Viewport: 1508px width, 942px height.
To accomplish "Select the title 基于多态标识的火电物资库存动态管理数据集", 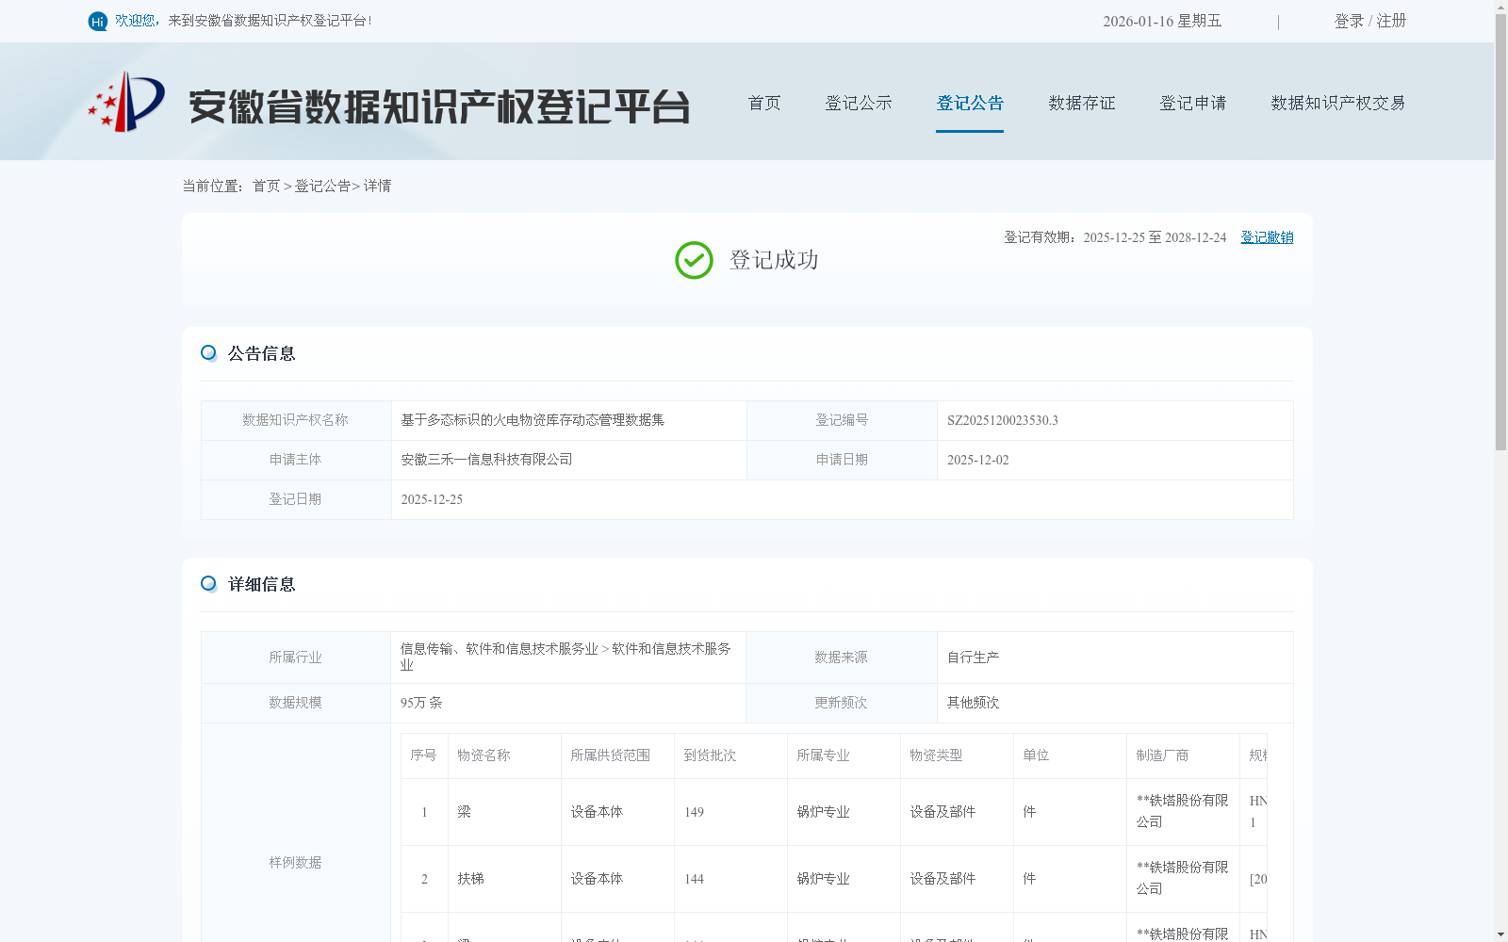I will [533, 420].
